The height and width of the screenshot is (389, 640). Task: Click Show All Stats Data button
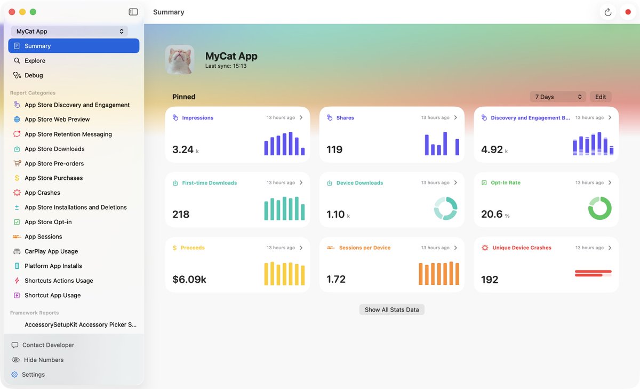coord(392,309)
